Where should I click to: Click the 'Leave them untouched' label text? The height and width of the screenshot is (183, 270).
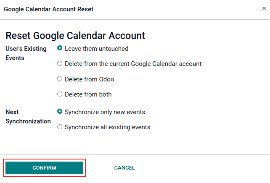[96, 49]
